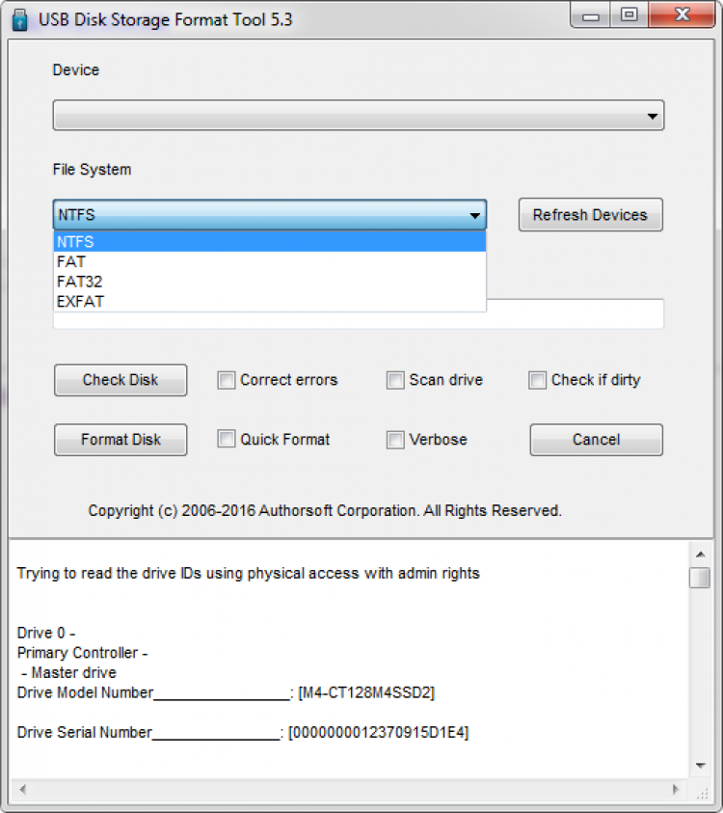Click the Cancel button
This screenshot has height=813, width=723.
click(x=596, y=440)
